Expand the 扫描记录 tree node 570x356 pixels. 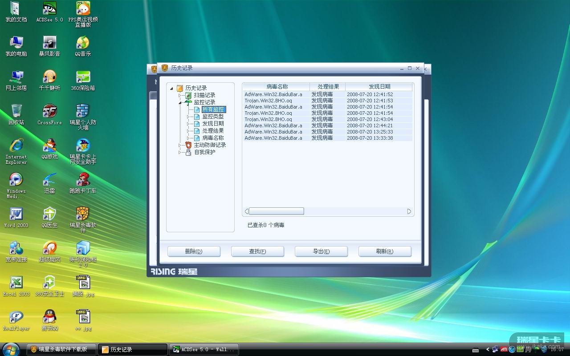point(180,95)
